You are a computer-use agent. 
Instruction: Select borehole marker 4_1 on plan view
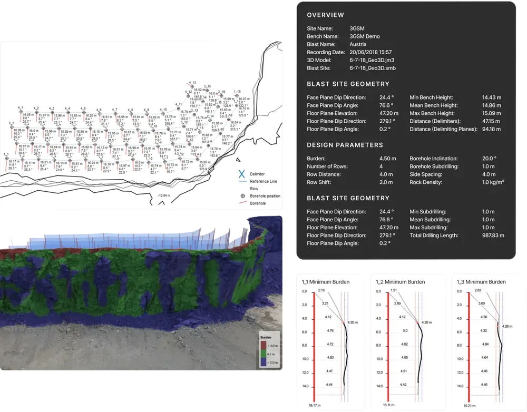coord(21,112)
